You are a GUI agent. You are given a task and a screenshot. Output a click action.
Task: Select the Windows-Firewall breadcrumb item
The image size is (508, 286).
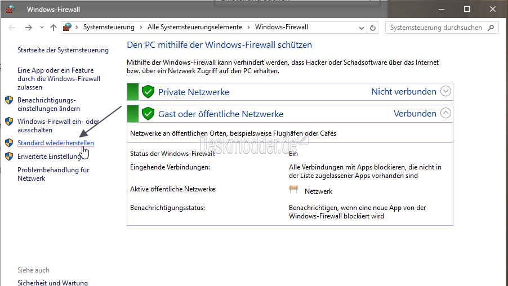(x=282, y=27)
